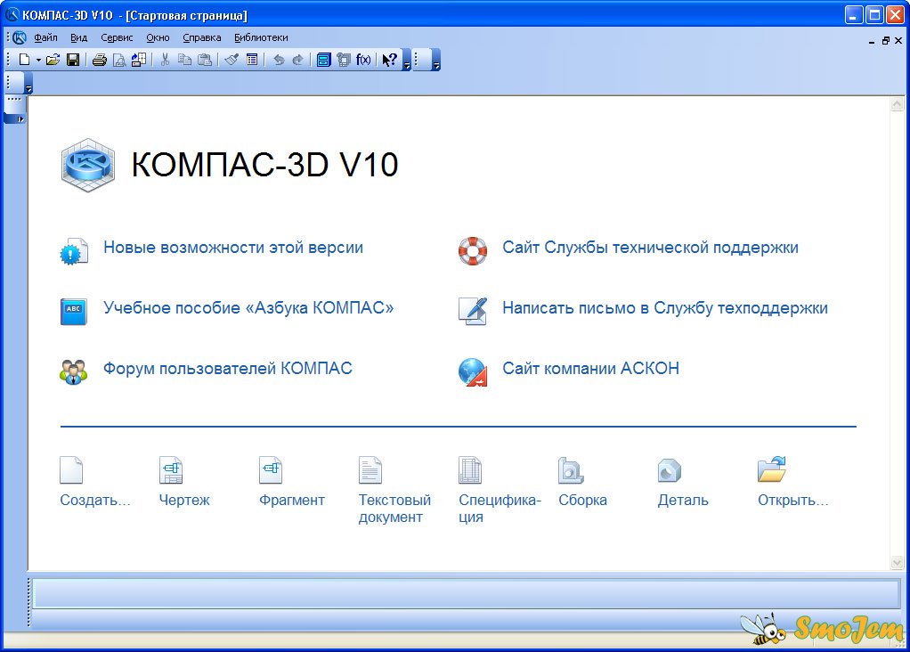Screen dimensions: 910x652
Task: Click the start page scrollbar up arrow
Action: (897, 104)
